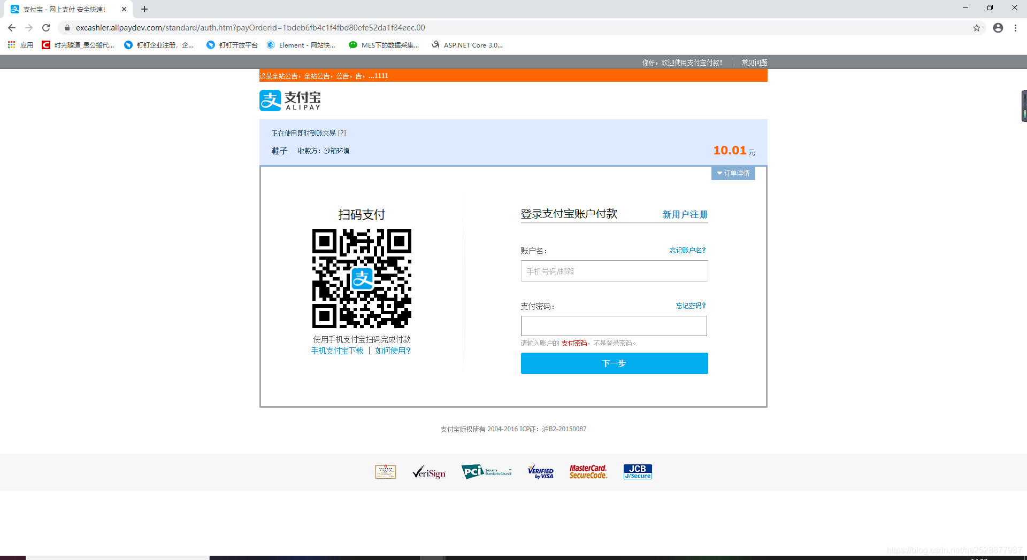
Task: Open 常见问题 help link
Action: [754, 63]
